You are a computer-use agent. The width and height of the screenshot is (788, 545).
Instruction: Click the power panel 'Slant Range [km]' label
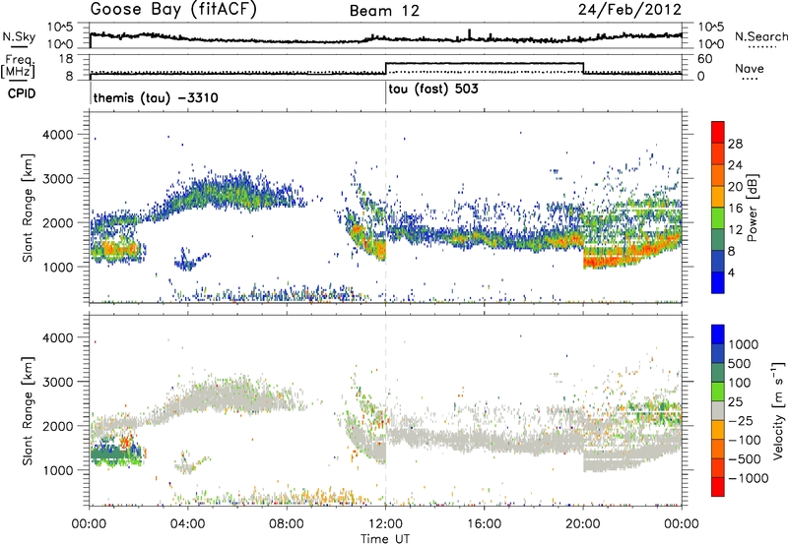[28, 208]
